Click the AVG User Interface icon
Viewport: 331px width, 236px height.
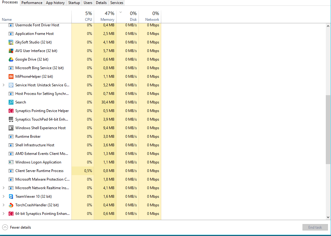coord(11,51)
